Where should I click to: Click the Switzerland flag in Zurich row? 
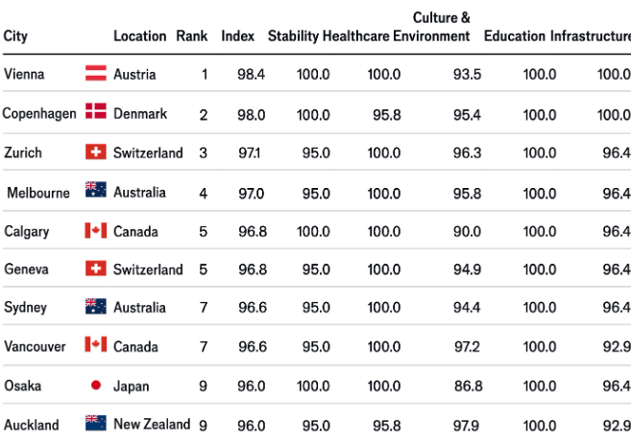[96, 152]
